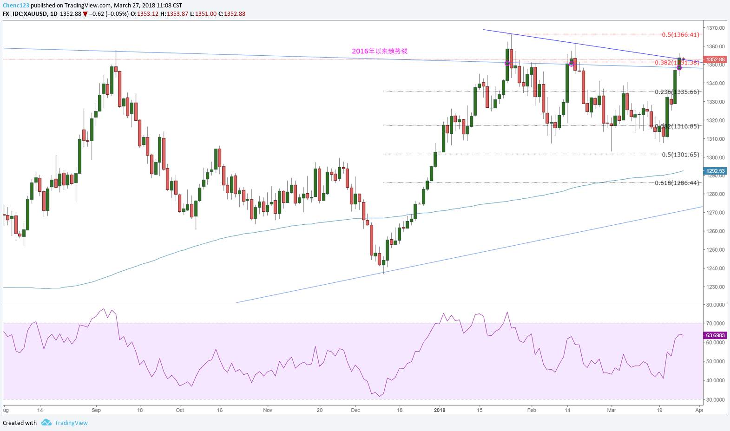Click the Fibonacci label 0.5(1301.65)
The height and width of the screenshot is (431, 730).
tap(680, 155)
